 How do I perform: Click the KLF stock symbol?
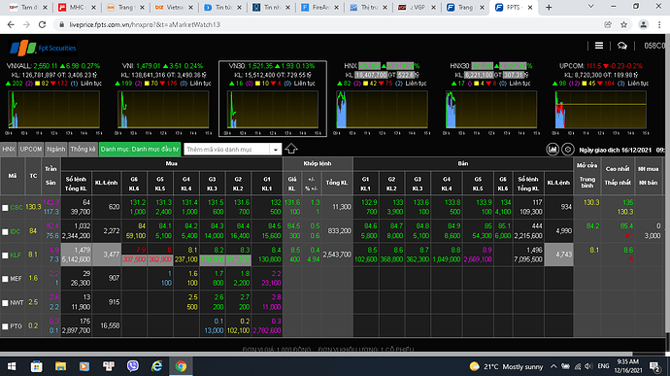(x=16, y=255)
